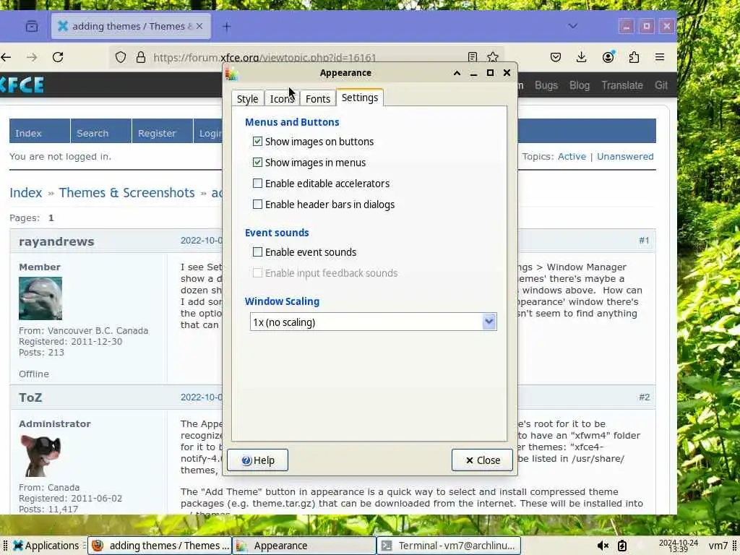
Task: Open post #1 permalink
Action: tap(644, 241)
